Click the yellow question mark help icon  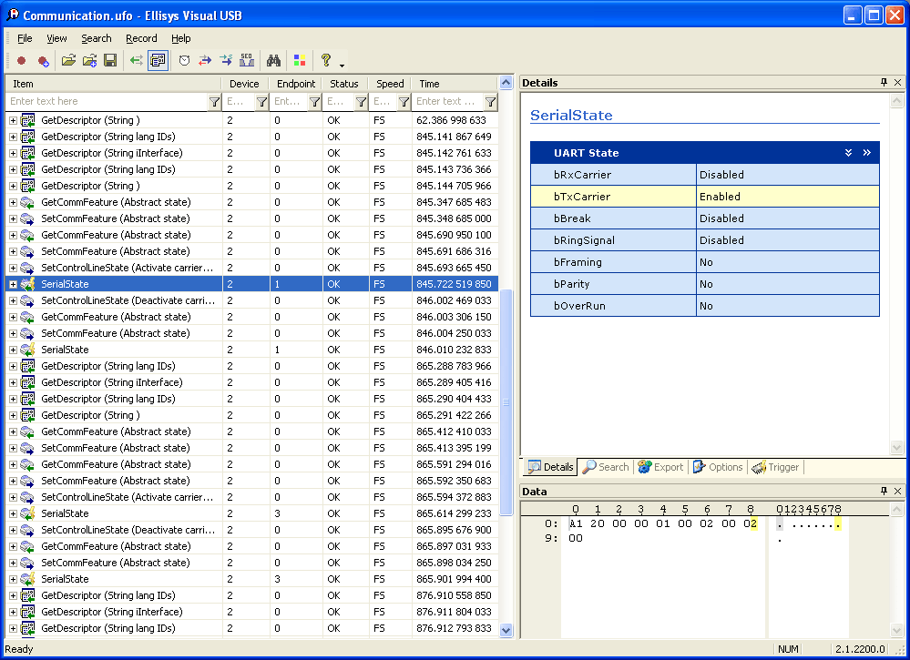[325, 61]
